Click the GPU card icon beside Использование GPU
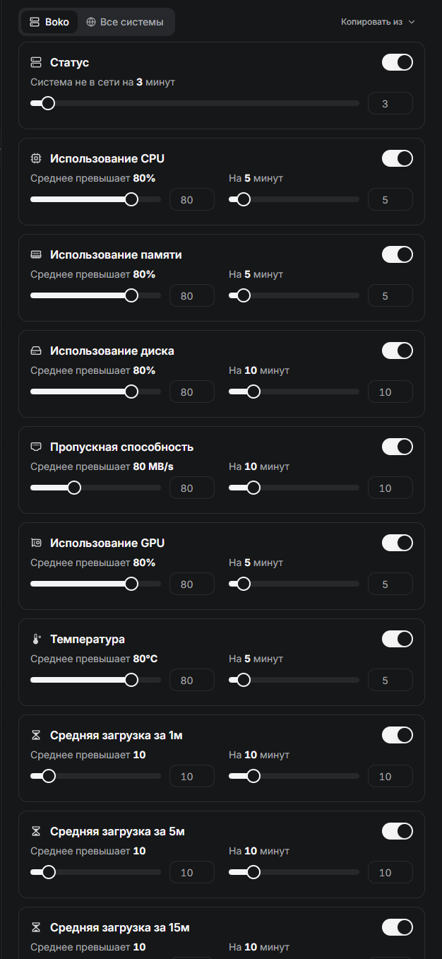Screen dimensions: 442x959 [37, 543]
